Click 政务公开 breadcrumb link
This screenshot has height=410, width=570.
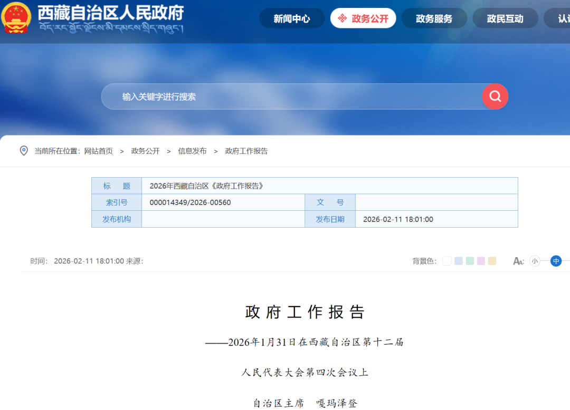(145, 151)
